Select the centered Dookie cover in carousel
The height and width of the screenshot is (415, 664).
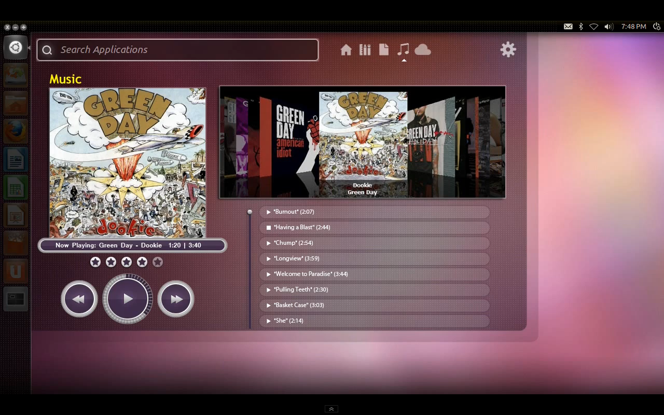pyautogui.click(x=363, y=136)
